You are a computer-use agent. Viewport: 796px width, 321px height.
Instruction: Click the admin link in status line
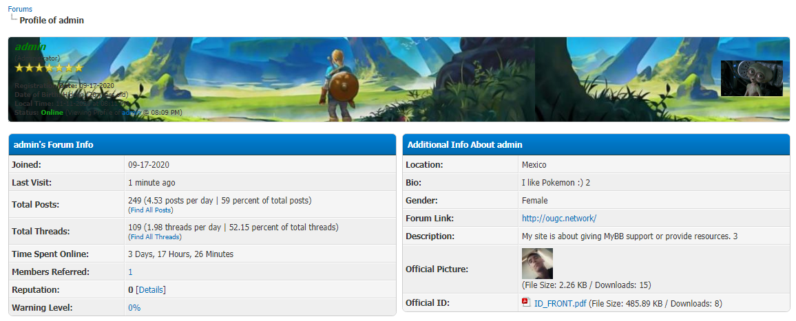[132, 112]
